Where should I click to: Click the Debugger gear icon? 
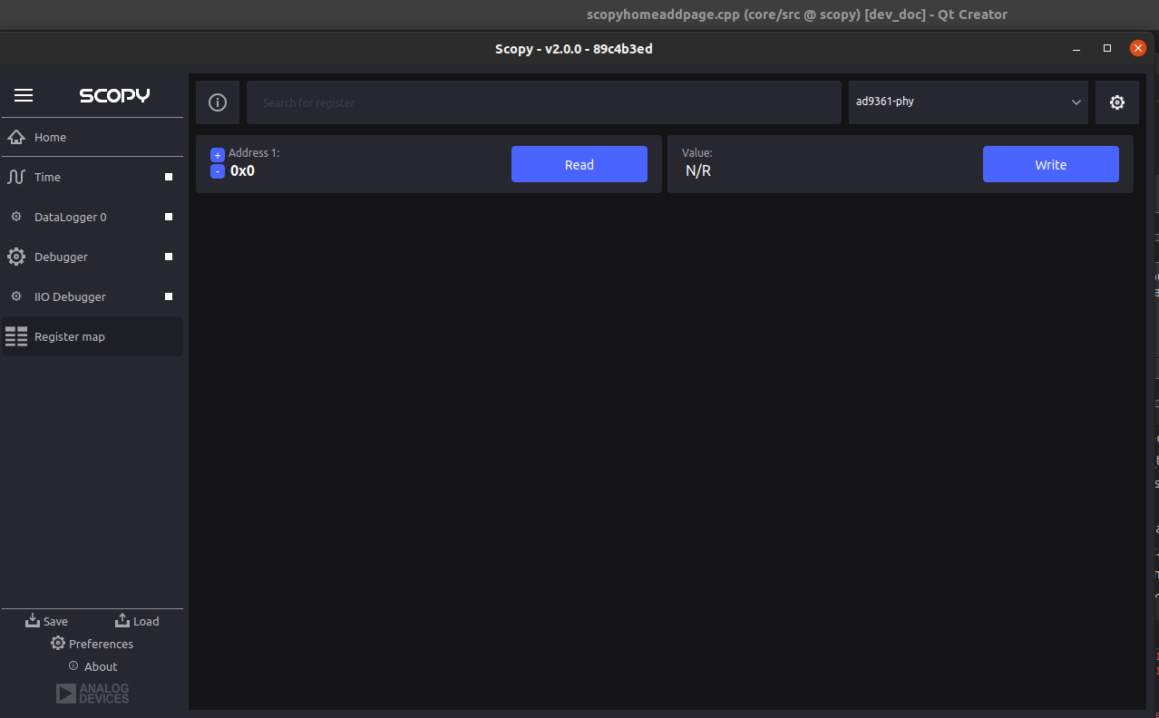tap(15, 257)
